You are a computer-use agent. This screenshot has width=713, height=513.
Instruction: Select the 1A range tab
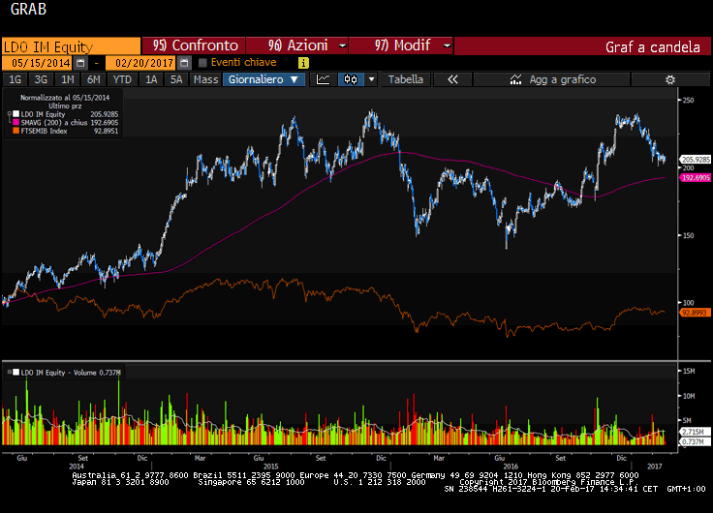[151, 79]
